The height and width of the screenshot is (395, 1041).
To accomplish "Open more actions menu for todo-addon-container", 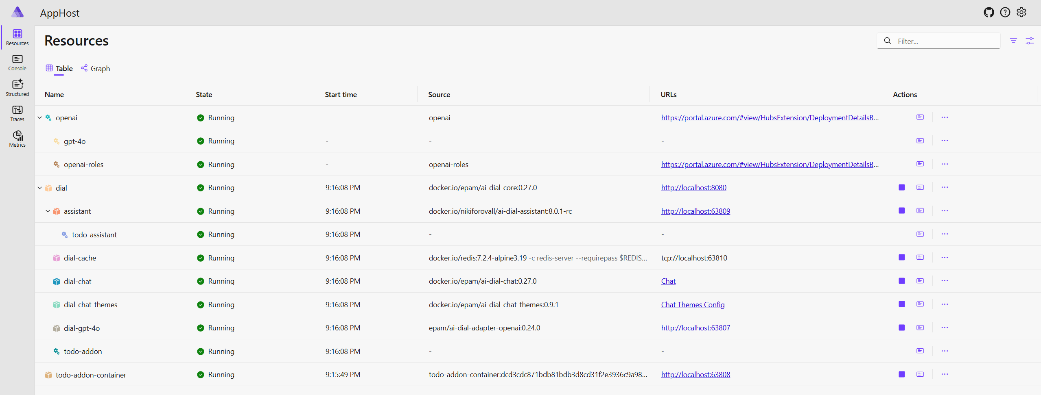I will point(945,374).
